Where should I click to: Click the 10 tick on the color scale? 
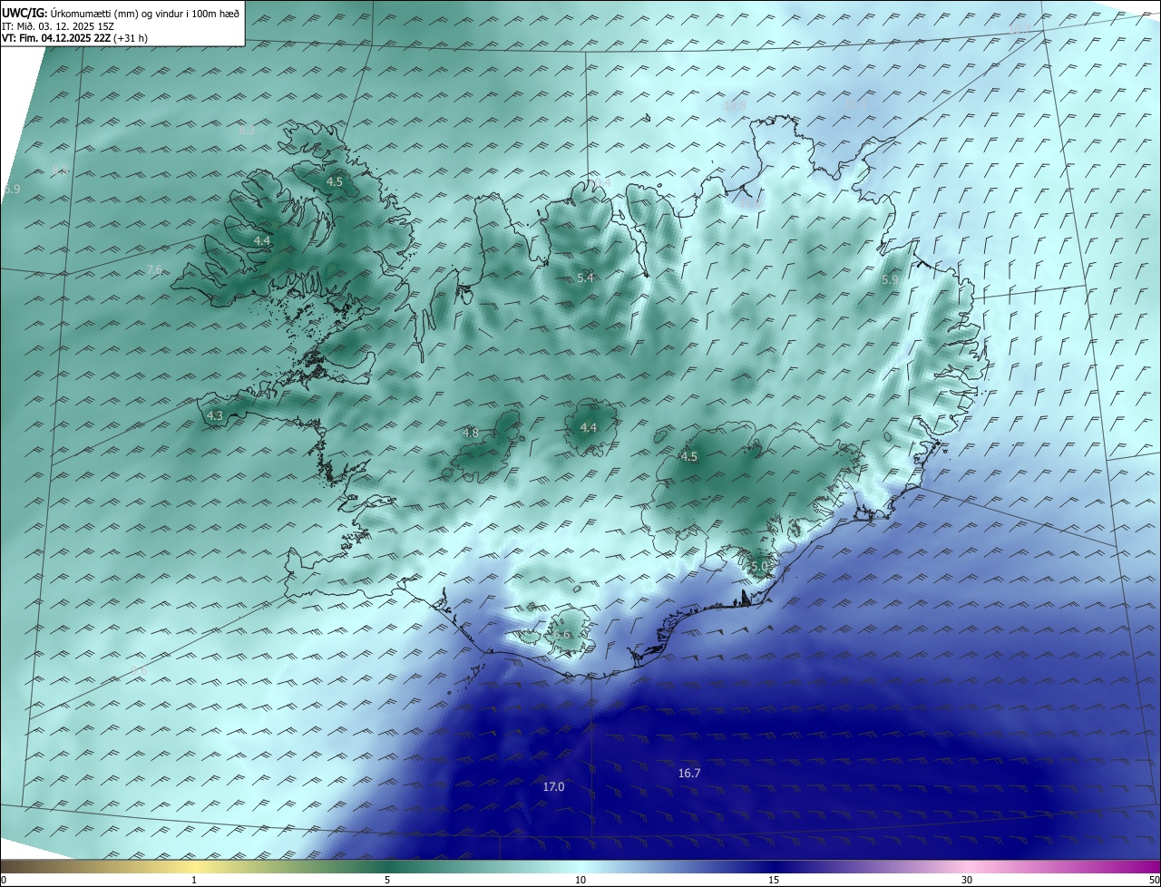(580, 880)
